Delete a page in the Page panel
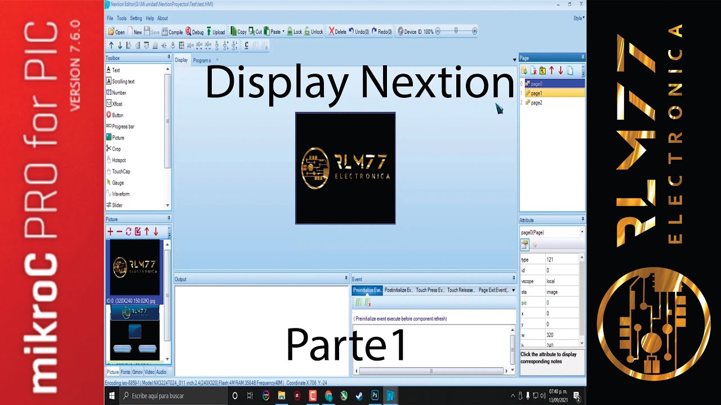Viewport: 721px width, 405px height. pos(533,70)
